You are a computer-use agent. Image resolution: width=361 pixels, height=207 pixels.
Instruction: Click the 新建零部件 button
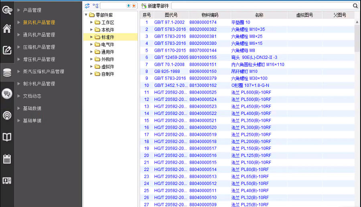155,6
